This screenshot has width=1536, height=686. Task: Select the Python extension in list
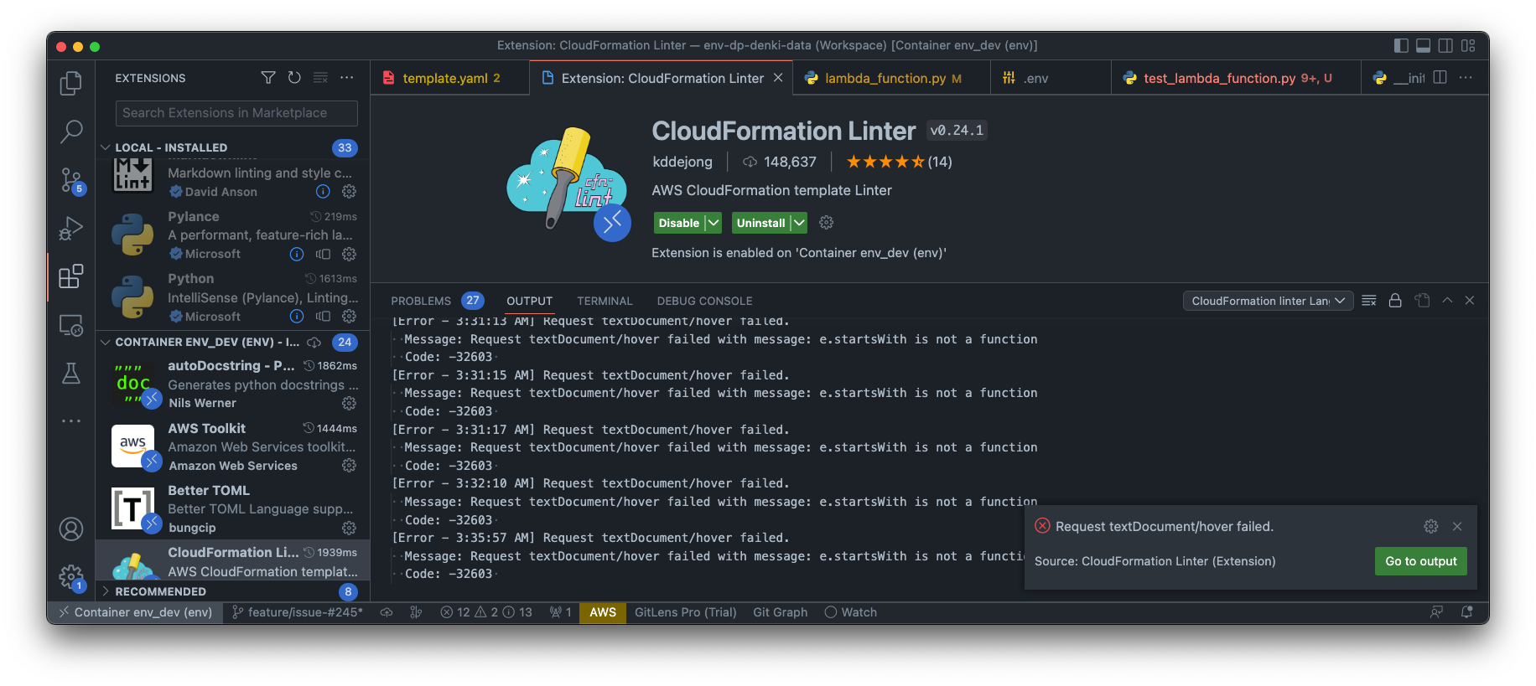click(x=233, y=297)
